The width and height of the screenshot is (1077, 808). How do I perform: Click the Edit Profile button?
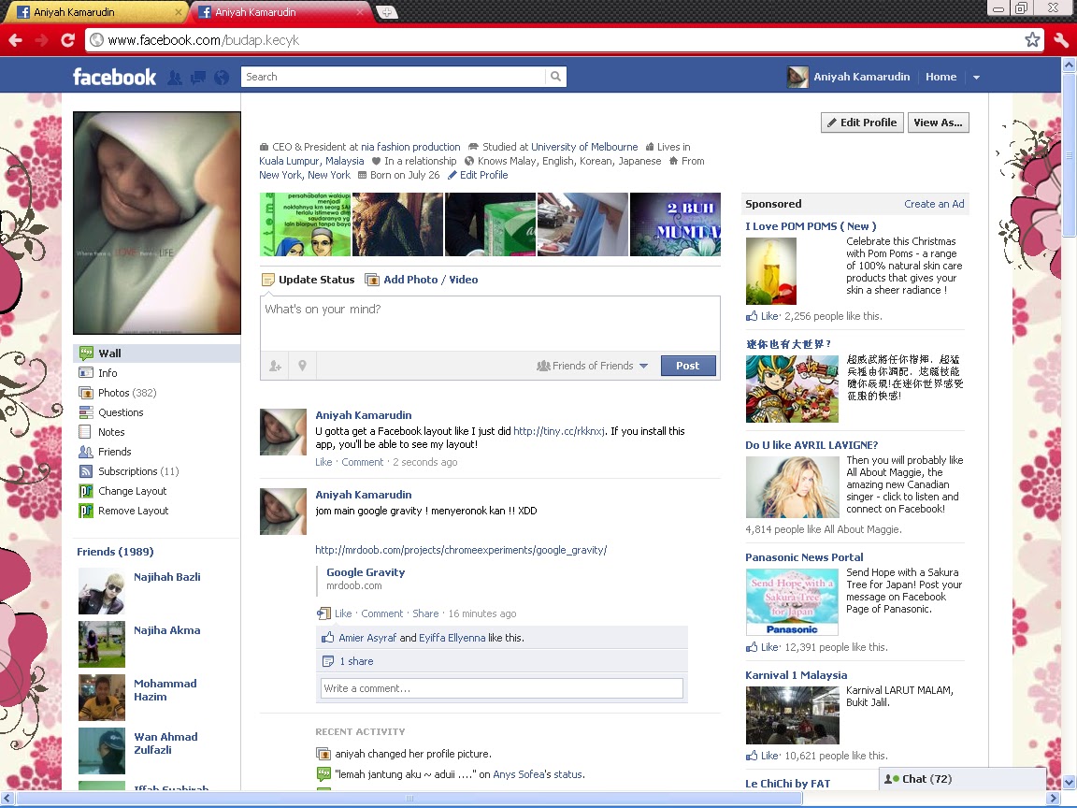[862, 123]
